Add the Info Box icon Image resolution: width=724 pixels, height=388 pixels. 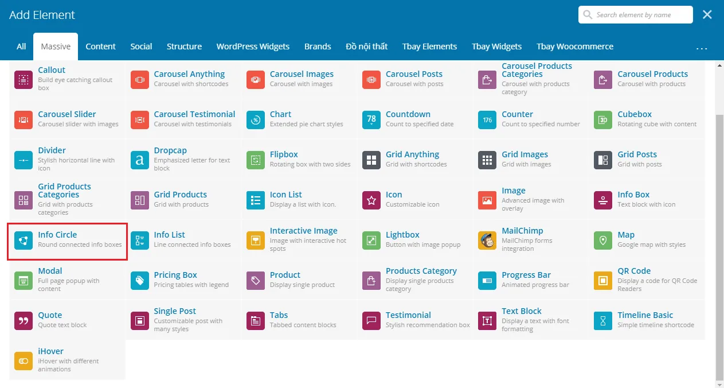coord(603,200)
